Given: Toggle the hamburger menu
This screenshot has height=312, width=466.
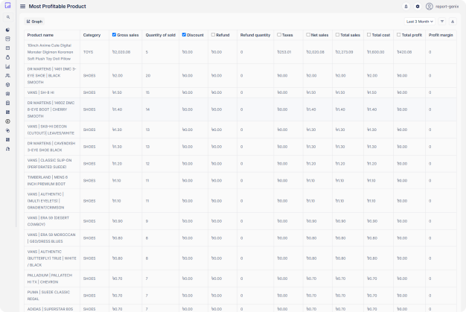Looking at the screenshot, I should [x=22, y=6].
